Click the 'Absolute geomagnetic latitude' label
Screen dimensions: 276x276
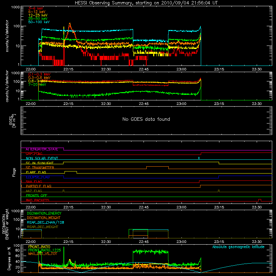[x=238, y=247]
